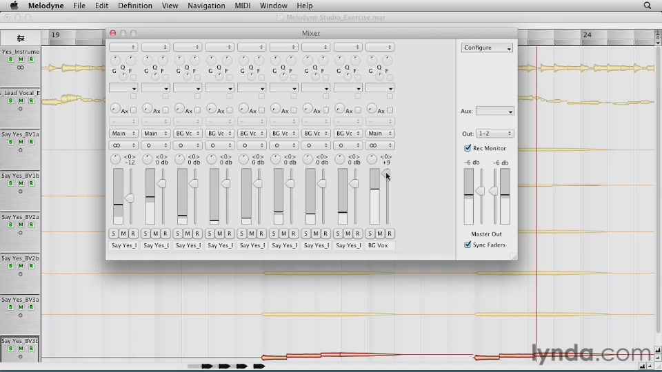Click the BG Vox fader handle at +9
The width and height of the screenshot is (662, 372).
tap(385, 173)
